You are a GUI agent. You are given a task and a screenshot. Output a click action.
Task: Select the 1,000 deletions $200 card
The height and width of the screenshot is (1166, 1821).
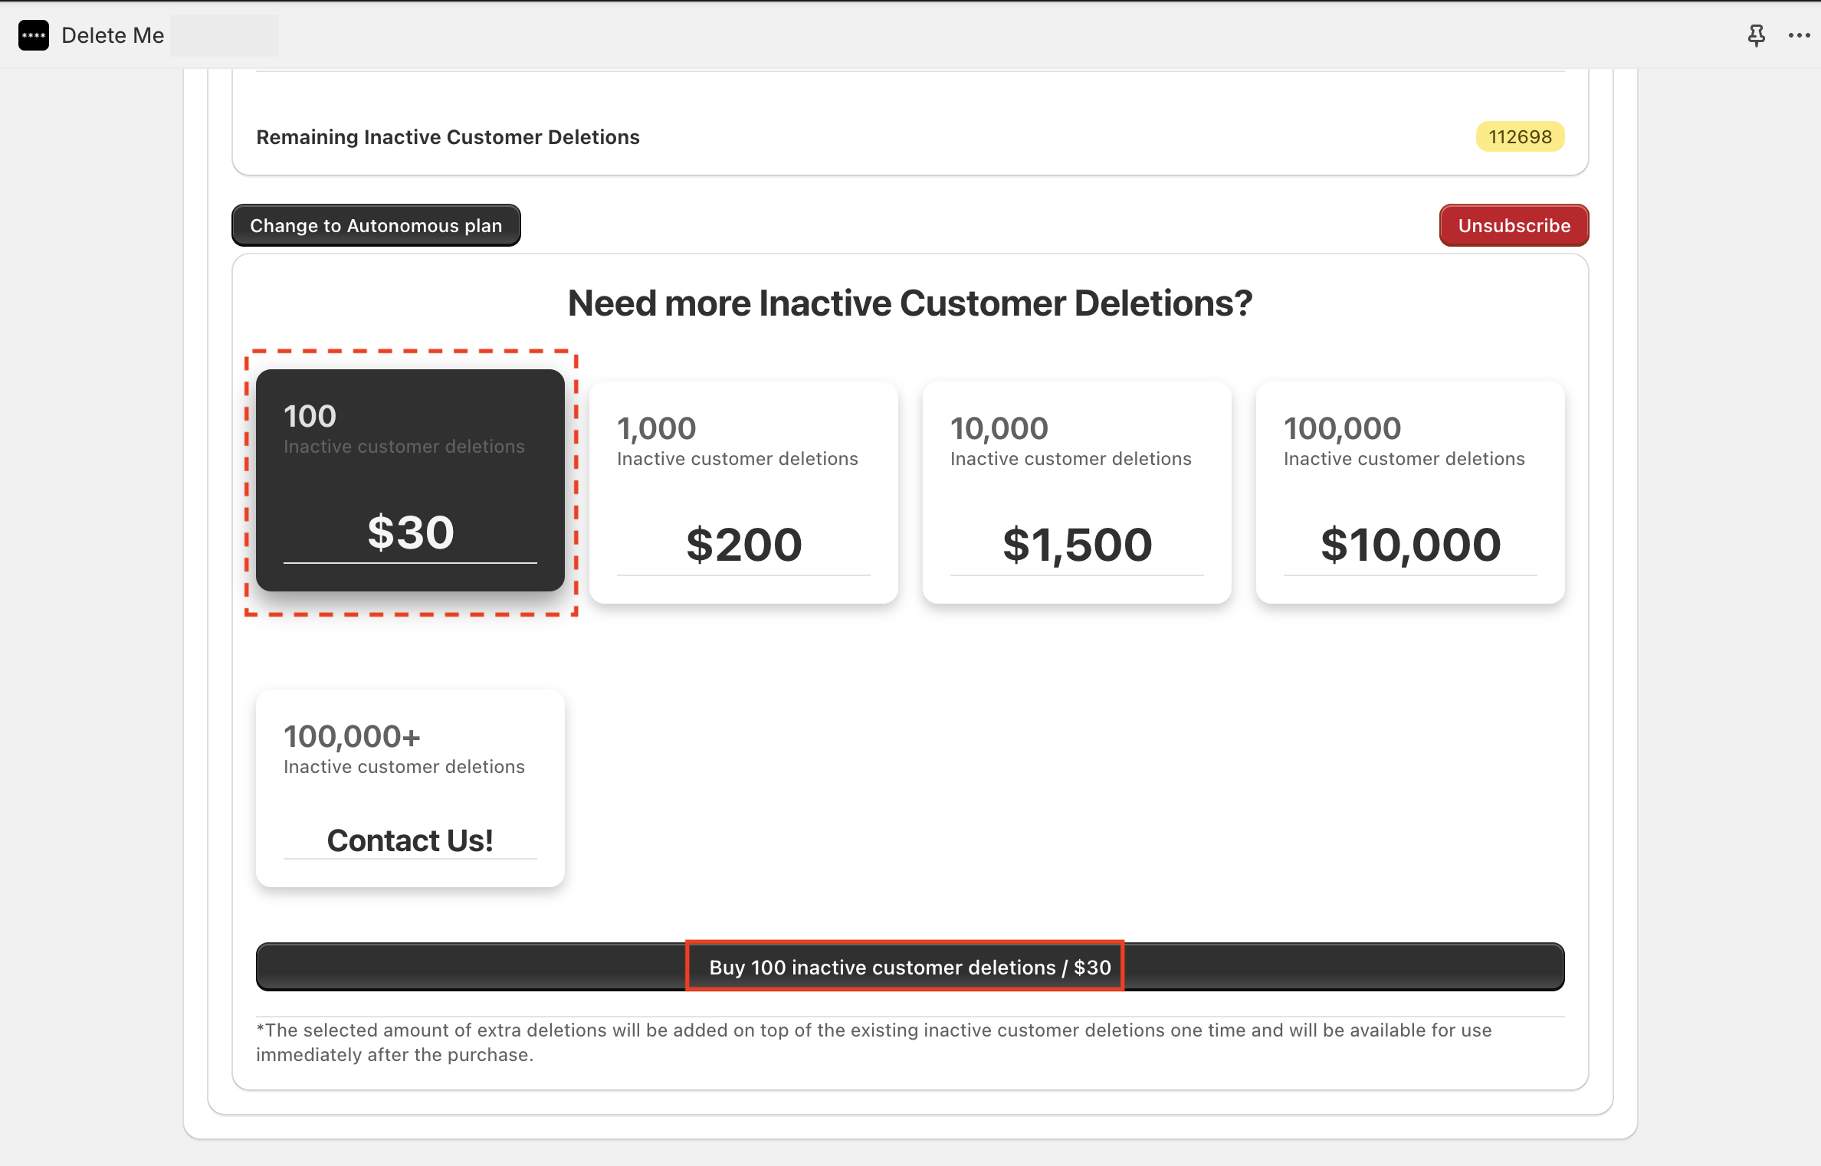coord(743,493)
